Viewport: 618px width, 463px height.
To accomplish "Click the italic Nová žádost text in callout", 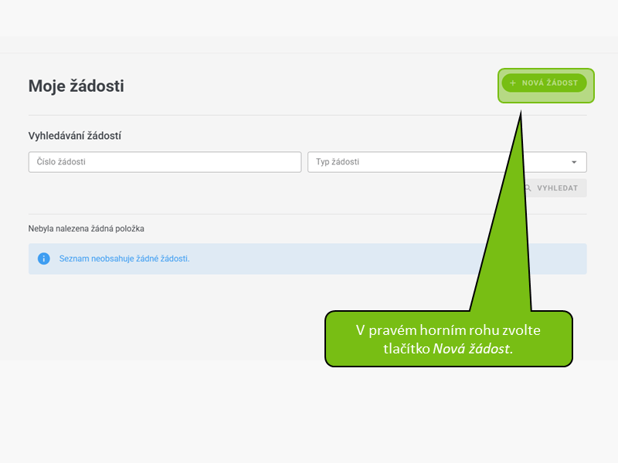I will (471, 349).
